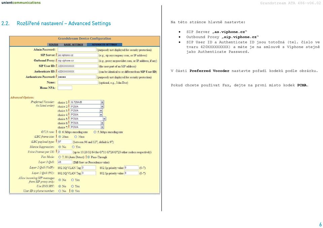Click the Home NPA field
Viewport: 323px width, 228px height.
[65, 88]
